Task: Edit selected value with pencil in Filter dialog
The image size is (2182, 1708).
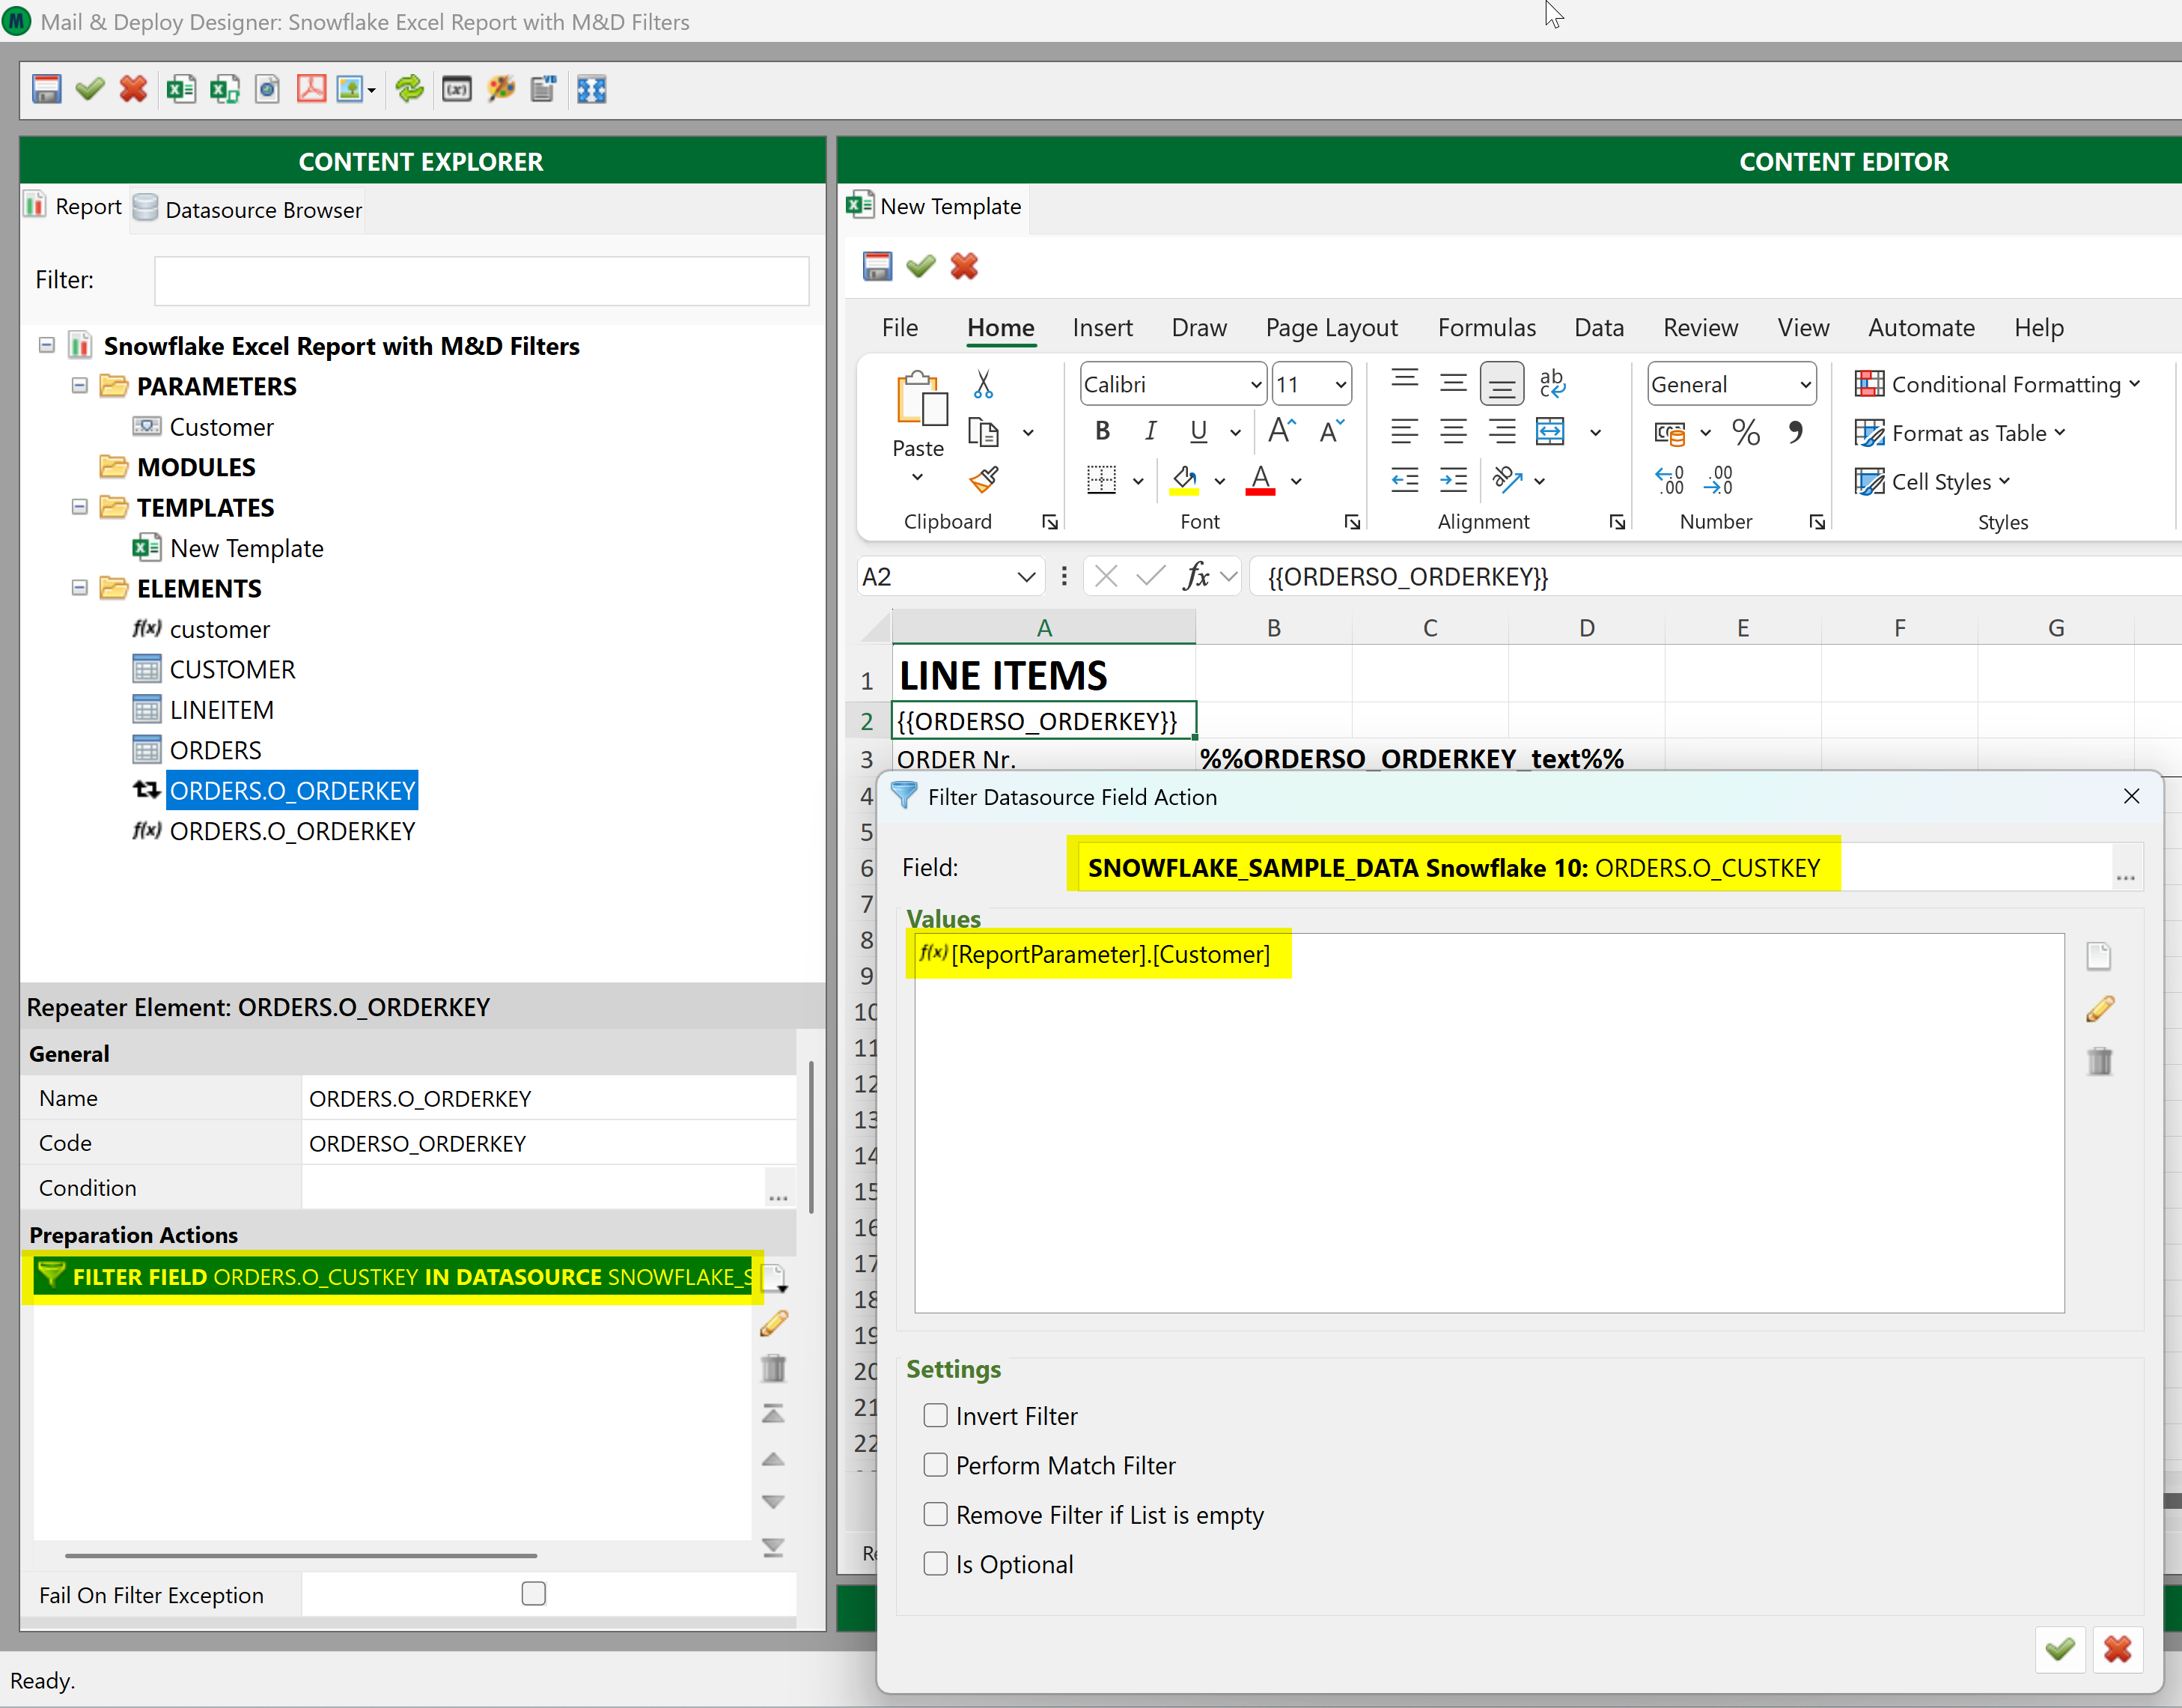Action: click(x=2099, y=1009)
